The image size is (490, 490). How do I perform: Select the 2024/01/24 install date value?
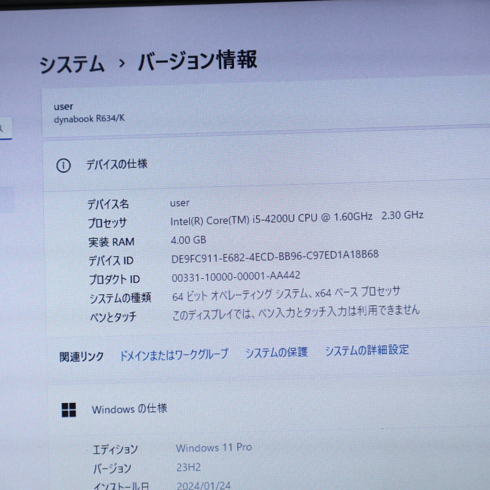[204, 486]
